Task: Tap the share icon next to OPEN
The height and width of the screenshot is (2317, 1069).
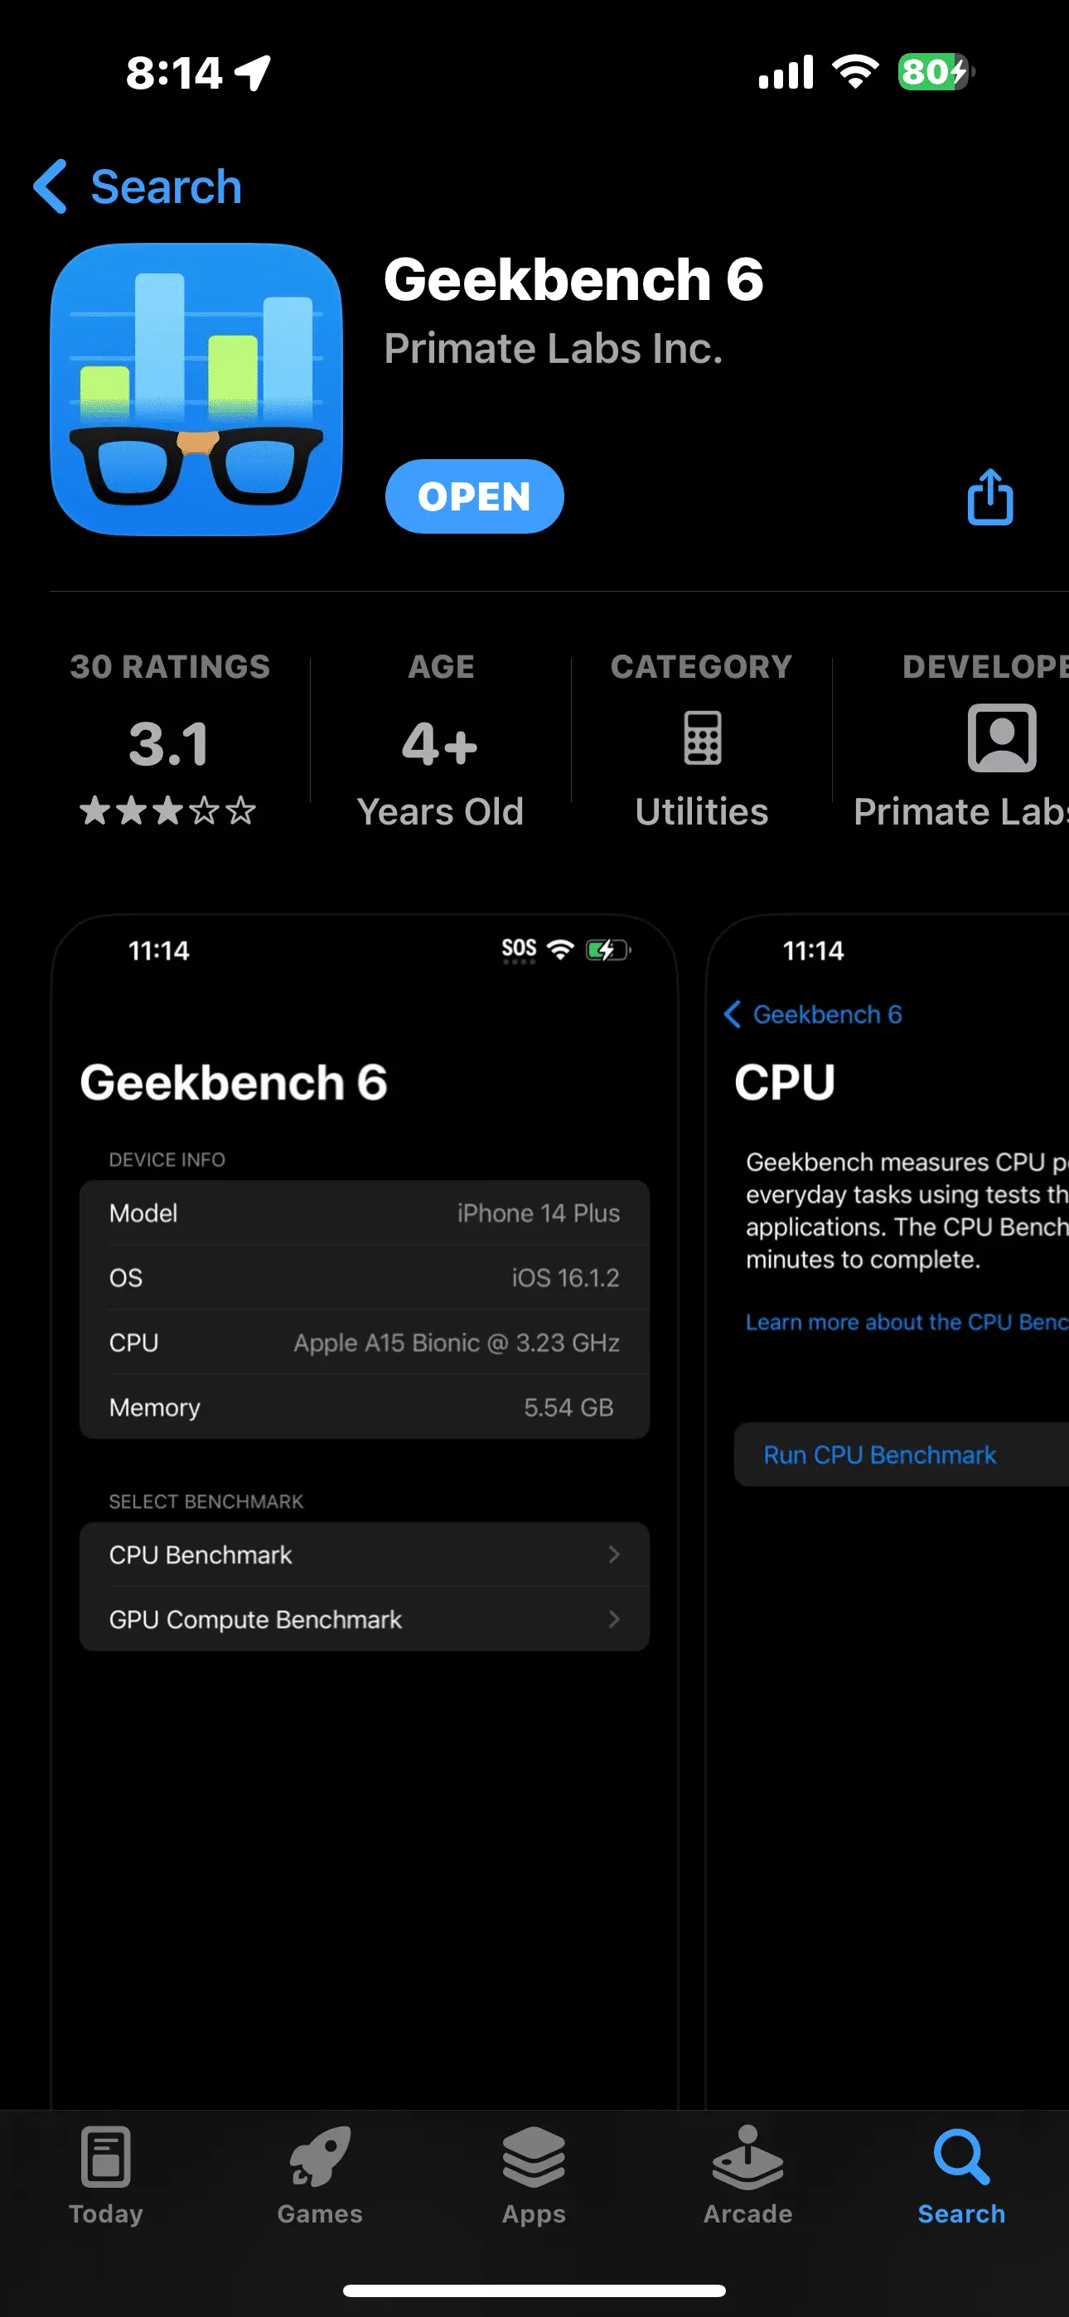Action: click(989, 496)
